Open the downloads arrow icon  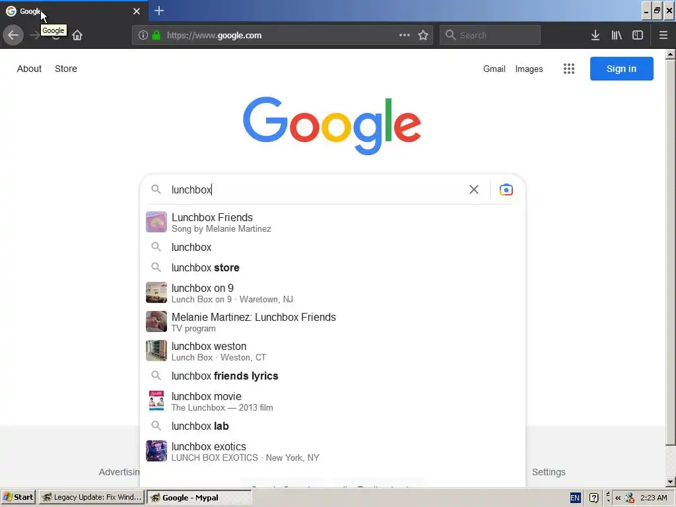(x=595, y=36)
